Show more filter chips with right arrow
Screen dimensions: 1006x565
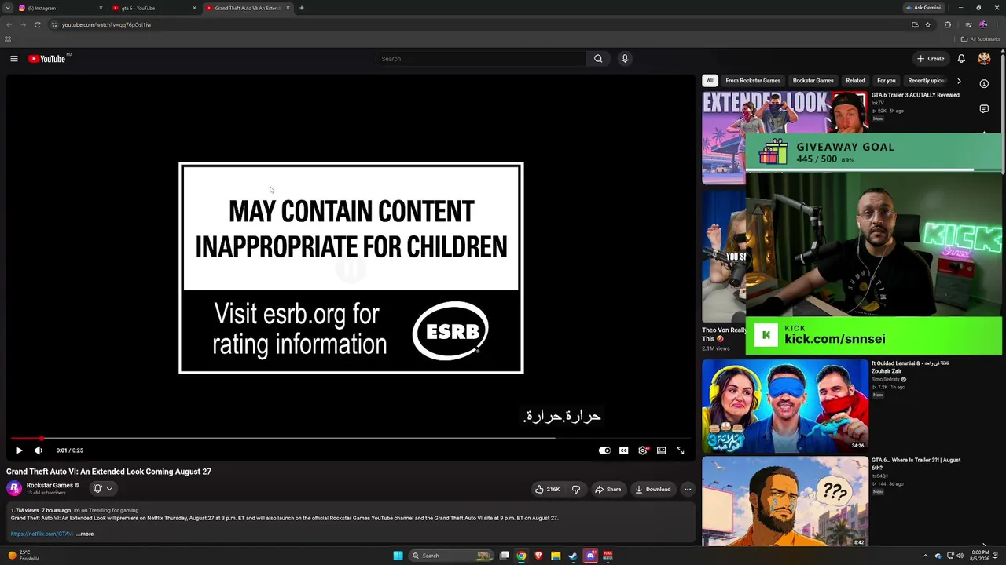tap(959, 81)
